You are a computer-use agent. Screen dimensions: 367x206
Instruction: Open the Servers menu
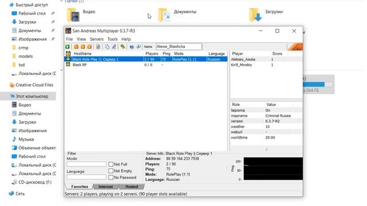(97, 39)
